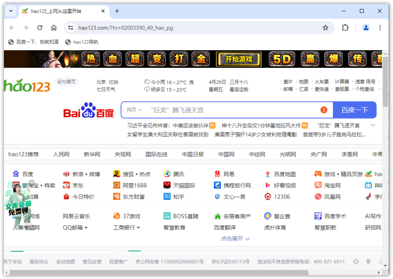
Task: Click the 设为首页 button
Action: point(66,82)
